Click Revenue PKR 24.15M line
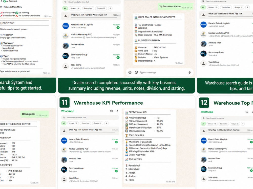 click(150, 47)
